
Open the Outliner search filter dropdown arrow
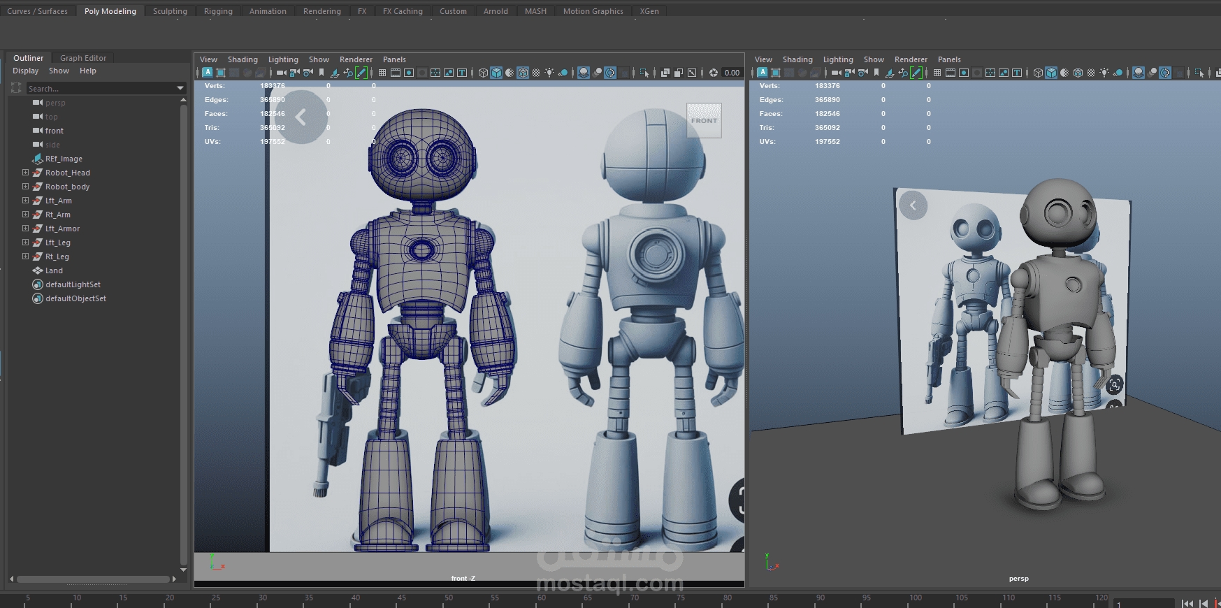[x=180, y=89]
